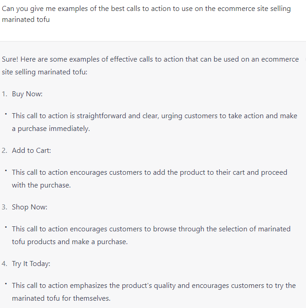Screen dimensions: 306x308
Task: Click list number 1 beside Buy Now
Action: (x=5, y=94)
